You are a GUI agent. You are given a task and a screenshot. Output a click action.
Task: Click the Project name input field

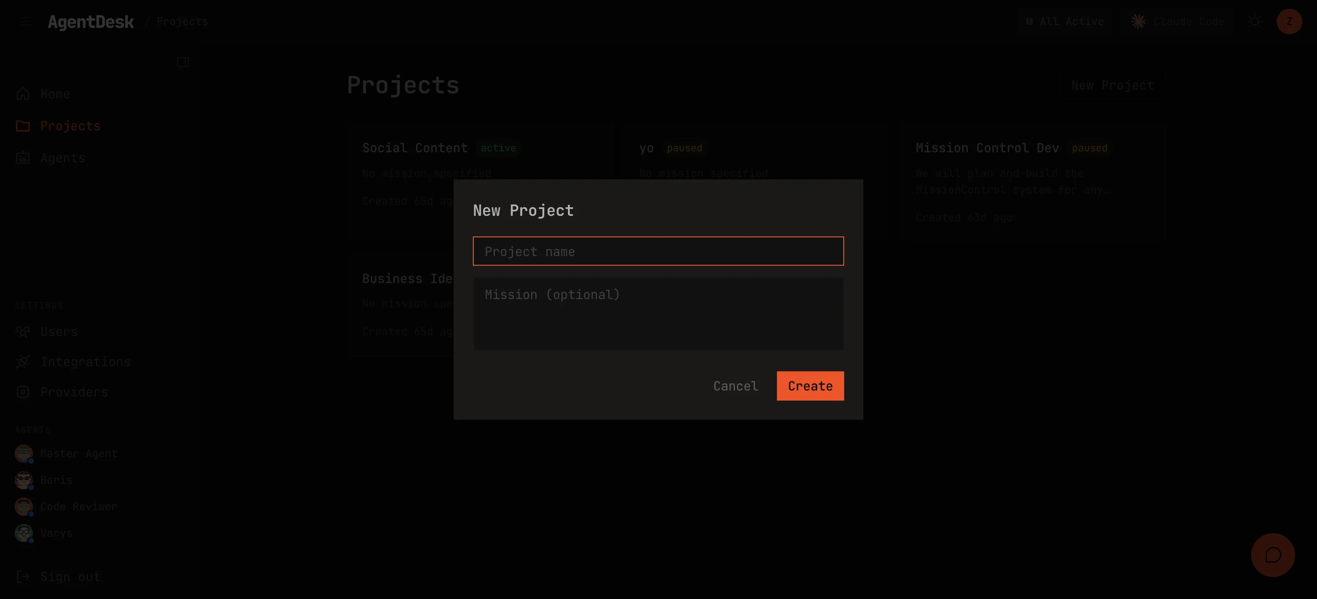coord(658,251)
